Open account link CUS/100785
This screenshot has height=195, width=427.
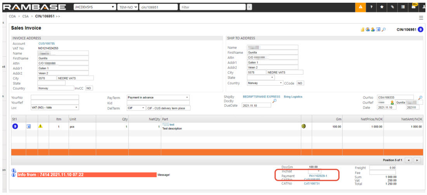(47, 44)
